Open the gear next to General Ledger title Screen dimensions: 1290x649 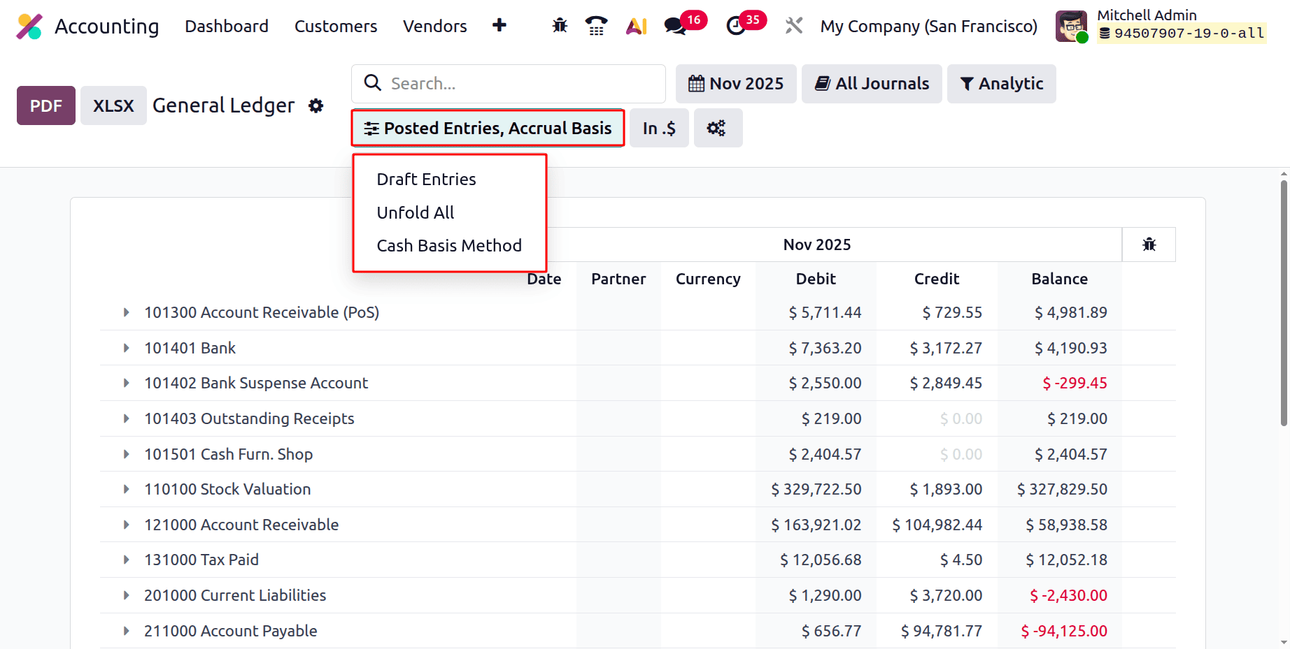click(x=316, y=105)
